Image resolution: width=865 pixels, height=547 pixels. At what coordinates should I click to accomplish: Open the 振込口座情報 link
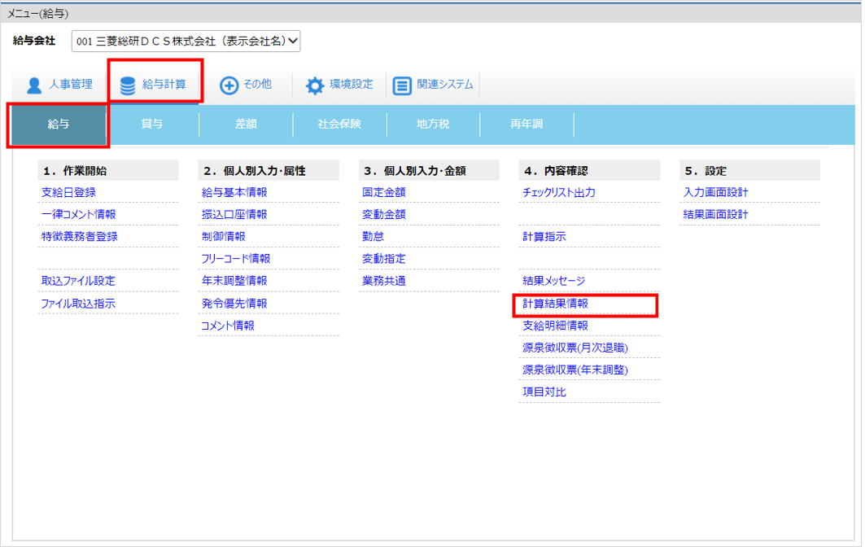pos(234,215)
